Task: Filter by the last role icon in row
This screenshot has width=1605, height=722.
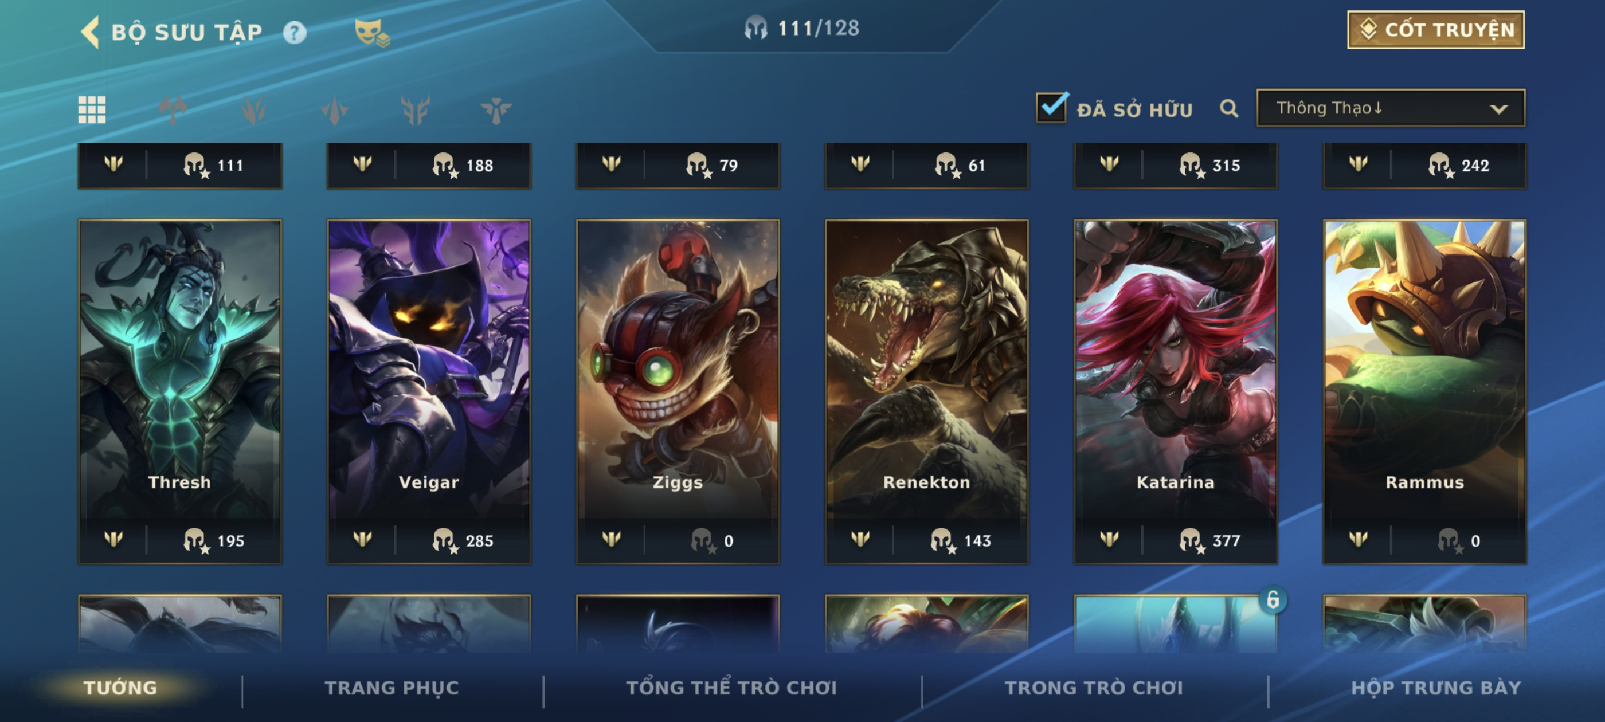Action: [x=496, y=110]
